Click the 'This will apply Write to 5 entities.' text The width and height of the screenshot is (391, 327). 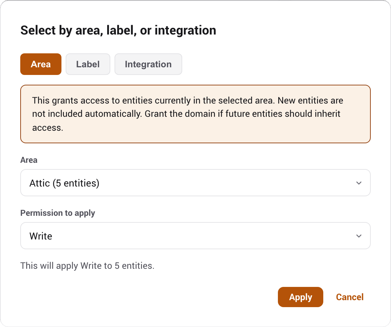[x=87, y=266]
